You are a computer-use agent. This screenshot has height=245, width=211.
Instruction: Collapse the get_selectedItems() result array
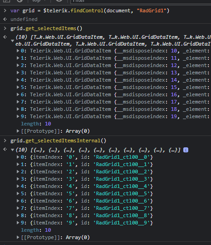click(x=13, y=41)
